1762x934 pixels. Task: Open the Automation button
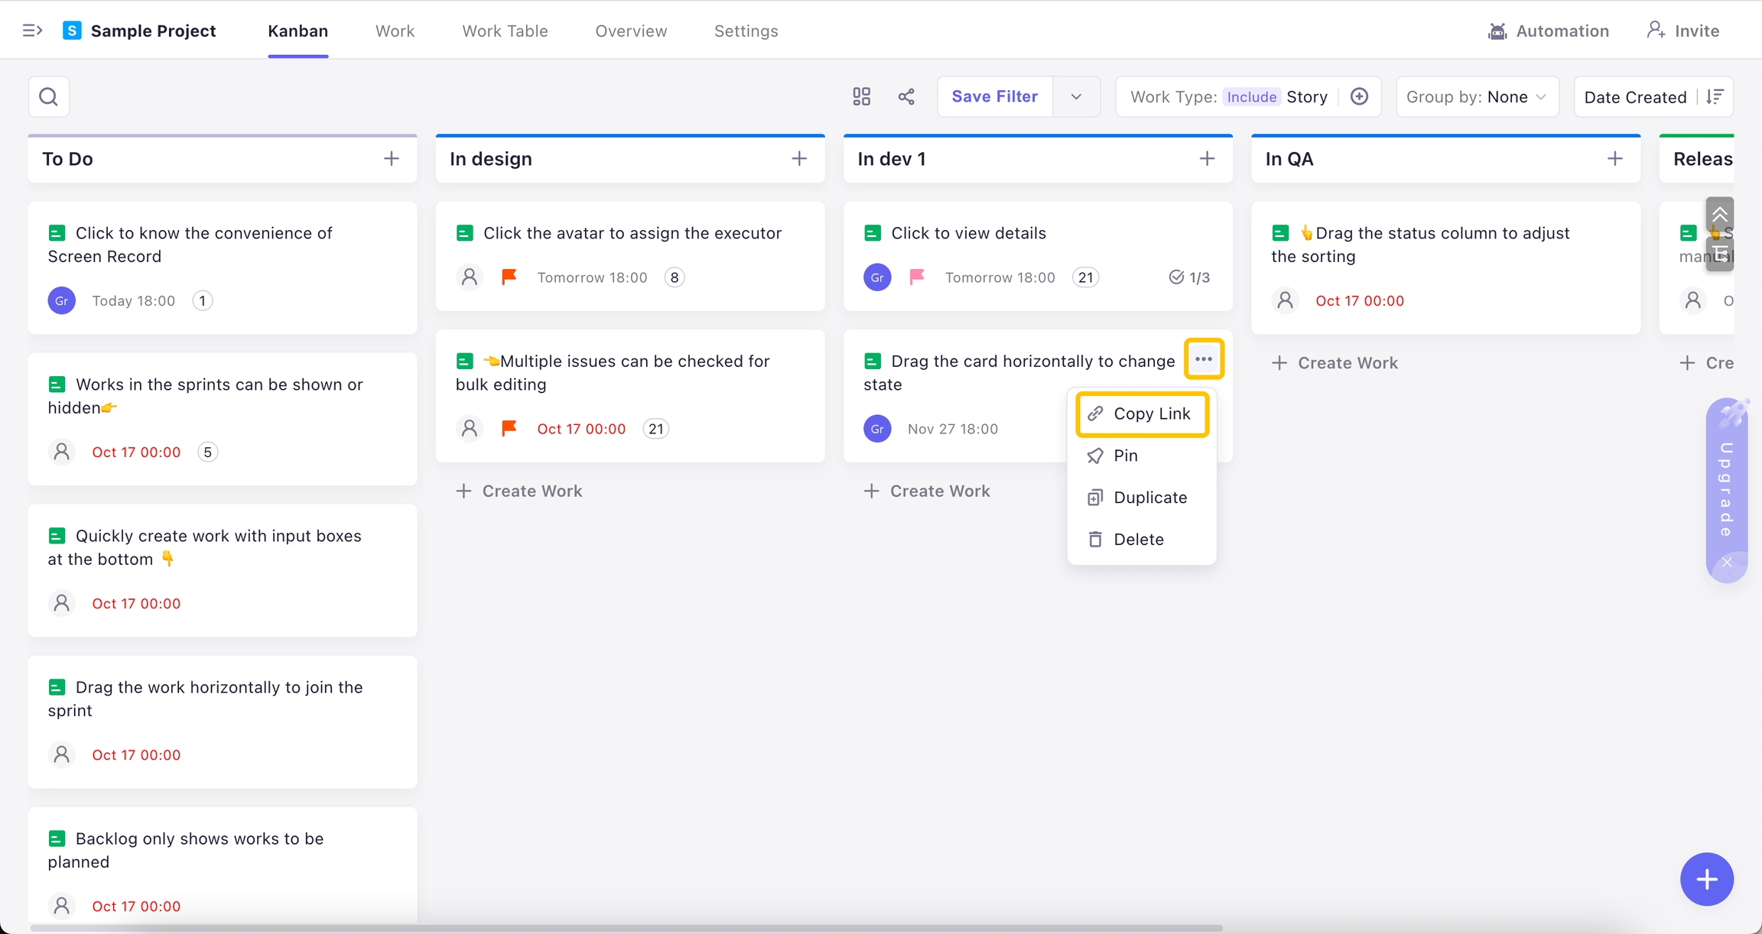[1549, 31]
